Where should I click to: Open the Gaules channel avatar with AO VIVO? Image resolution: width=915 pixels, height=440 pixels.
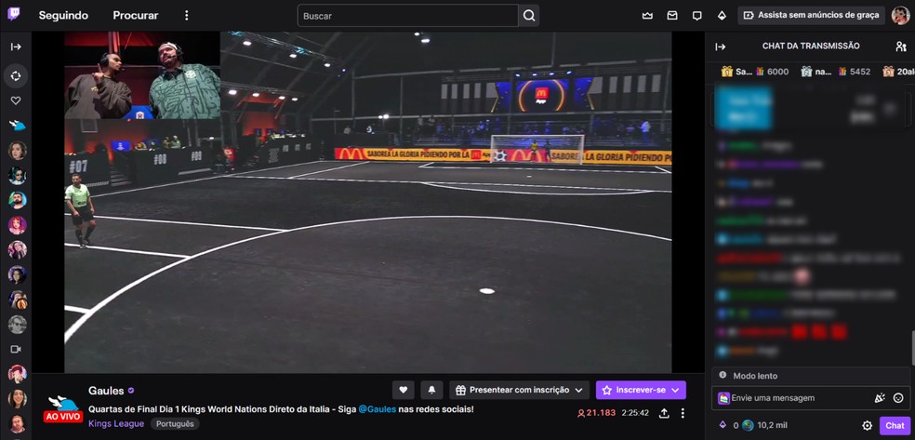pos(62,407)
